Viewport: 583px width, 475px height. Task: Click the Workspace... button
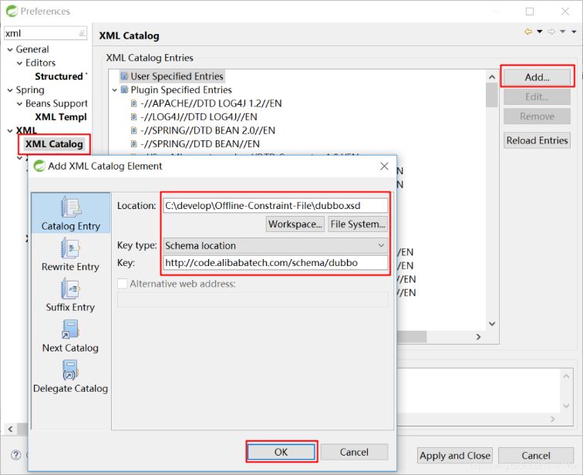tap(295, 224)
